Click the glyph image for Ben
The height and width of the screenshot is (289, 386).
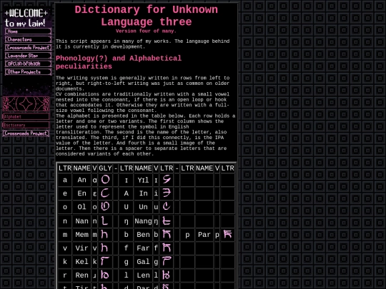click(x=167, y=235)
